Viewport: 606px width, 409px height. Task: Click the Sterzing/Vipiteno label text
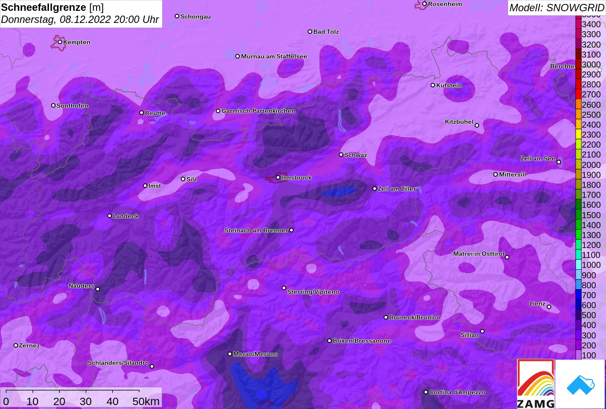tap(313, 292)
